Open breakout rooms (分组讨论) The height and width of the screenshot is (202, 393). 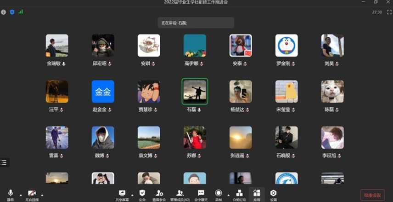click(239, 194)
